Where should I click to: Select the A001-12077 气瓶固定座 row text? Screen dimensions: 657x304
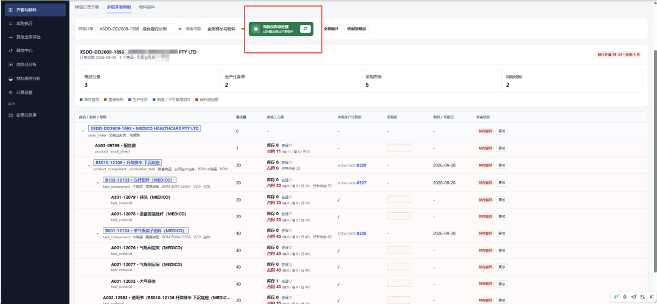tap(146, 264)
